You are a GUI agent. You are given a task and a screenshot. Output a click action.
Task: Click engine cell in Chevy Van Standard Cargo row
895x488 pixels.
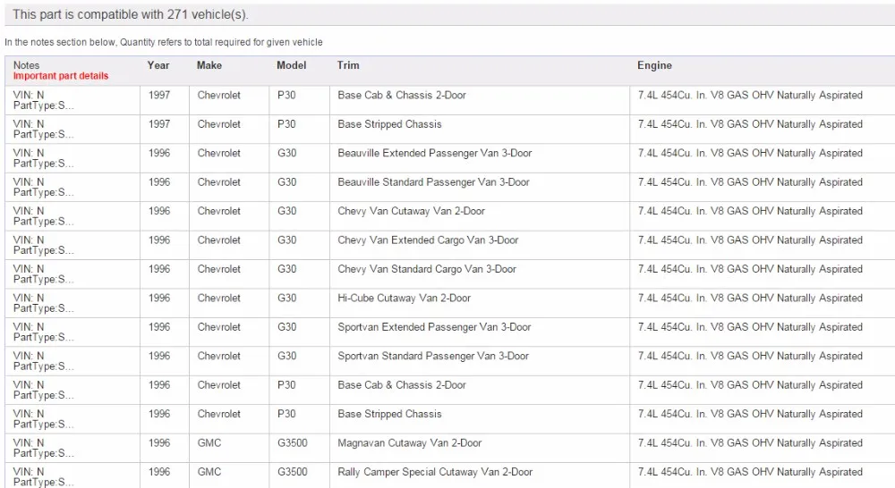750,269
